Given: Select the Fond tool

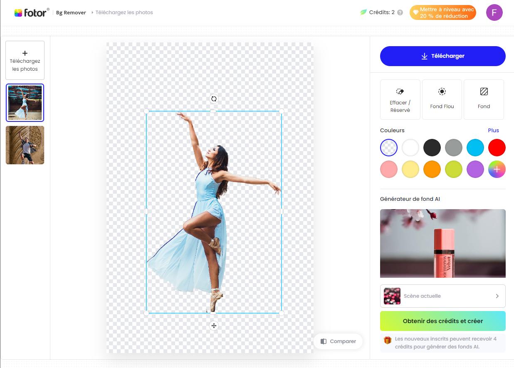Looking at the screenshot, I should [484, 99].
